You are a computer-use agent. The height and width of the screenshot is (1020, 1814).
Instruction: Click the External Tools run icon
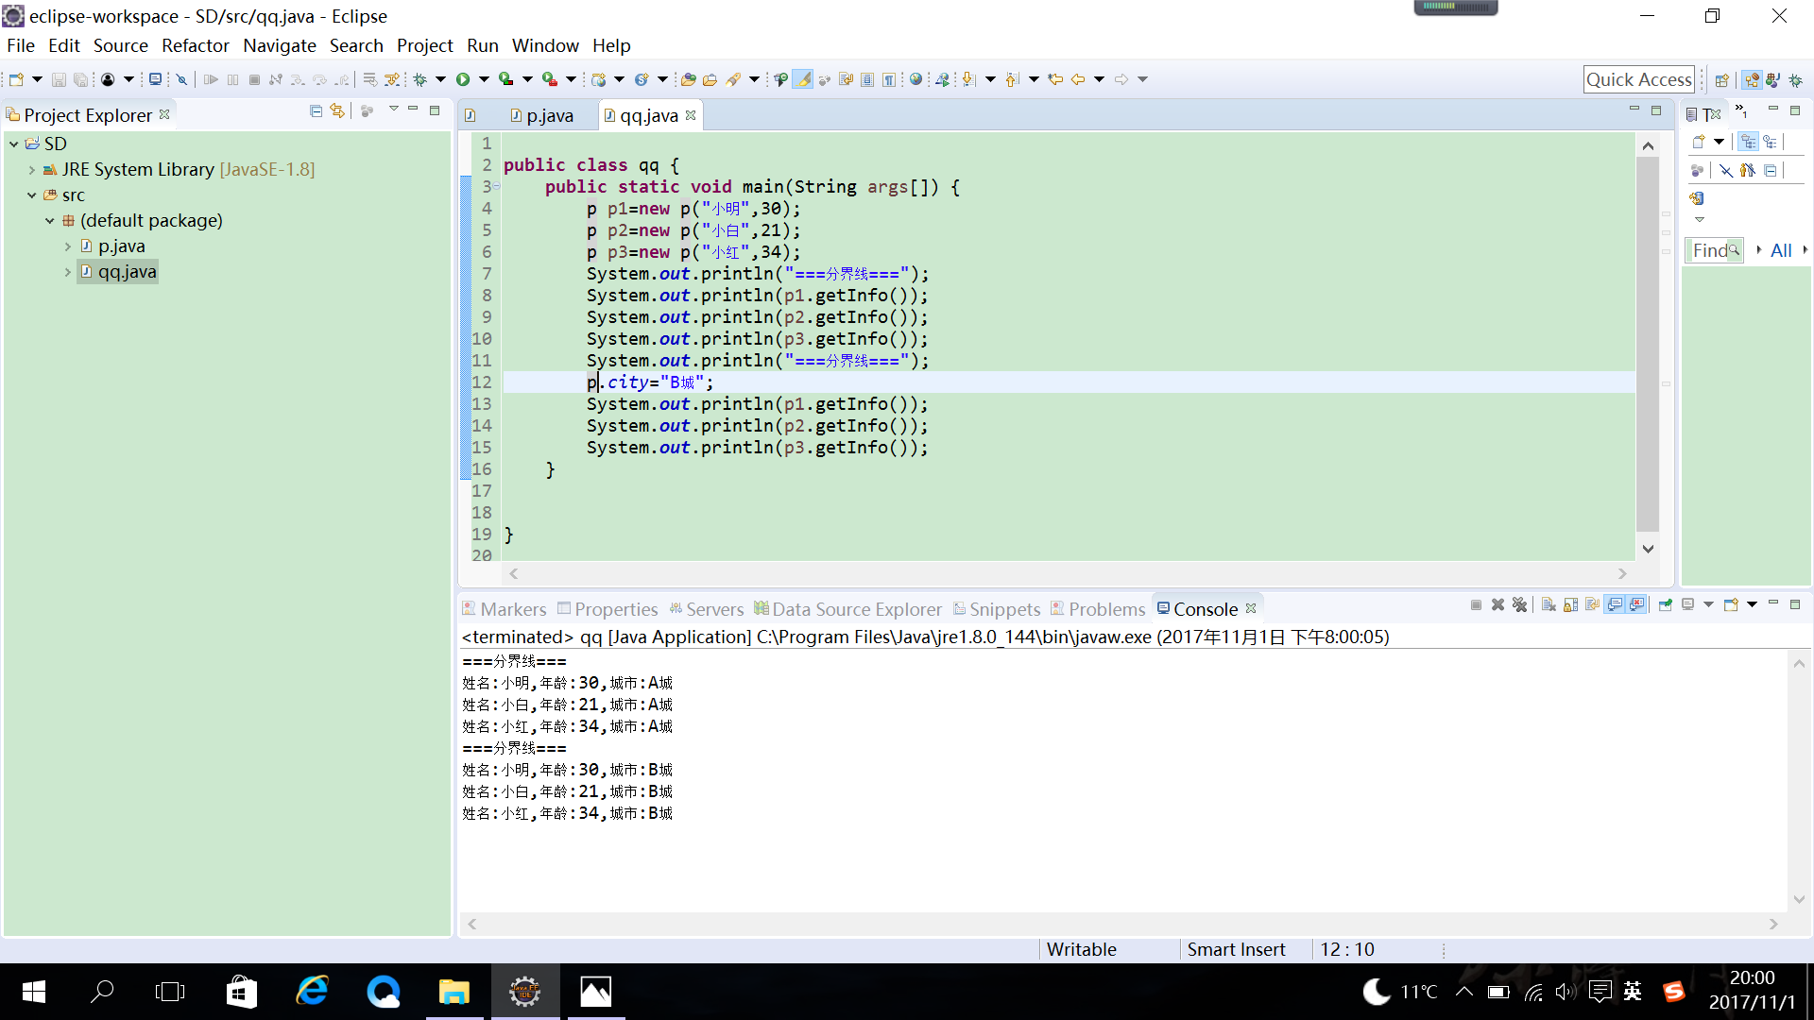coord(550,79)
